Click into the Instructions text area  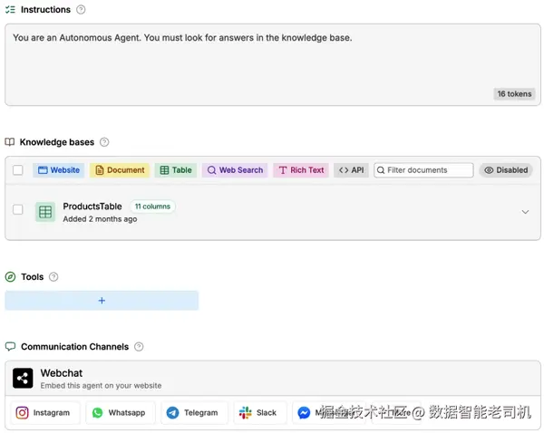[x=273, y=65]
